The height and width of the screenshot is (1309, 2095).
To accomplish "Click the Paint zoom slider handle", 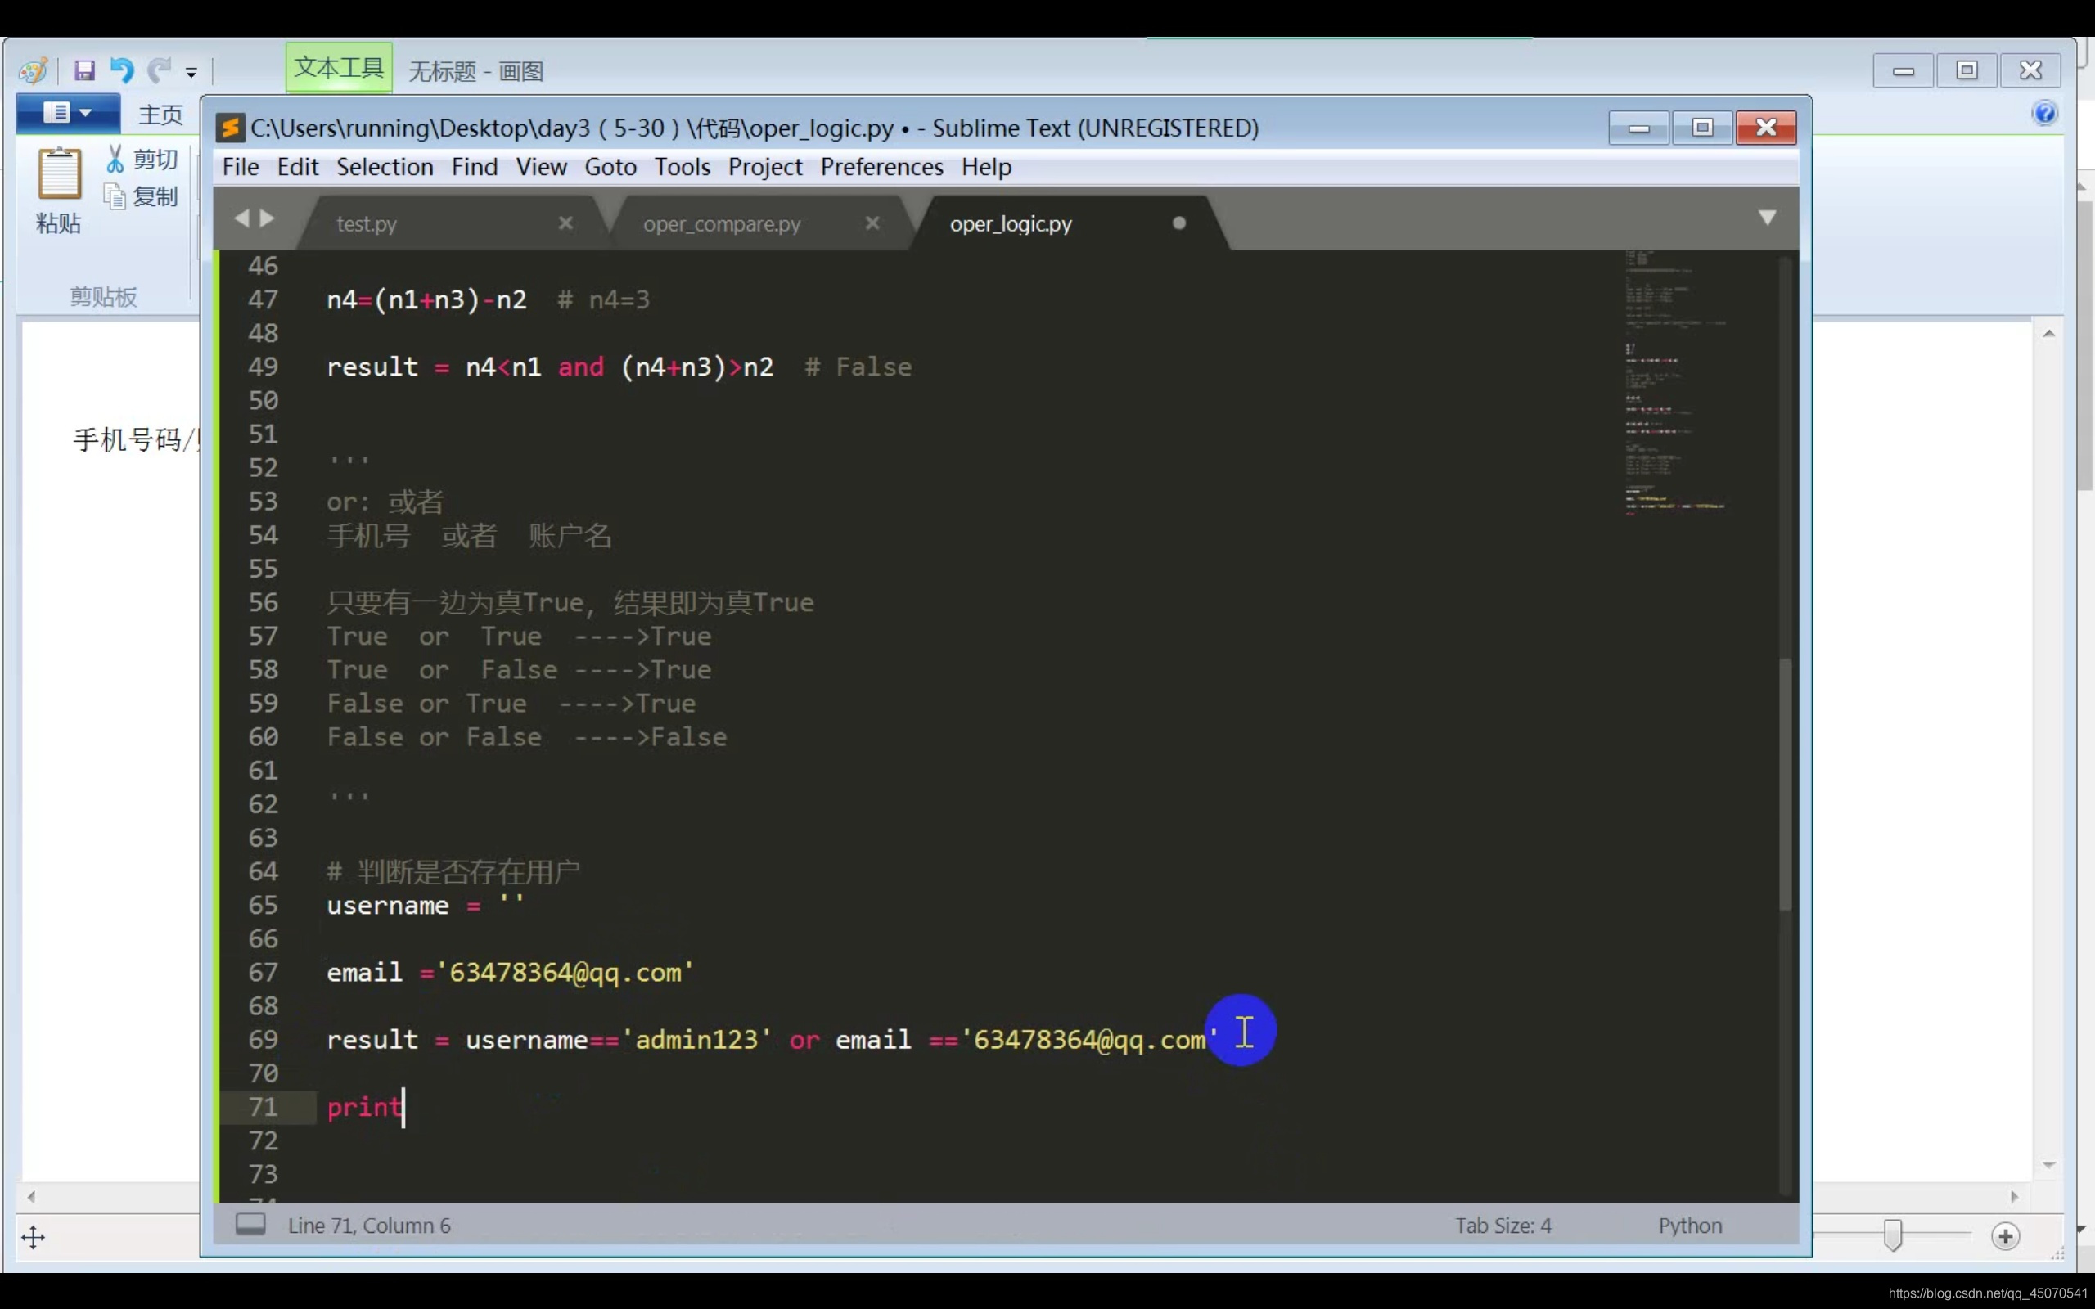I will pos(1892,1235).
